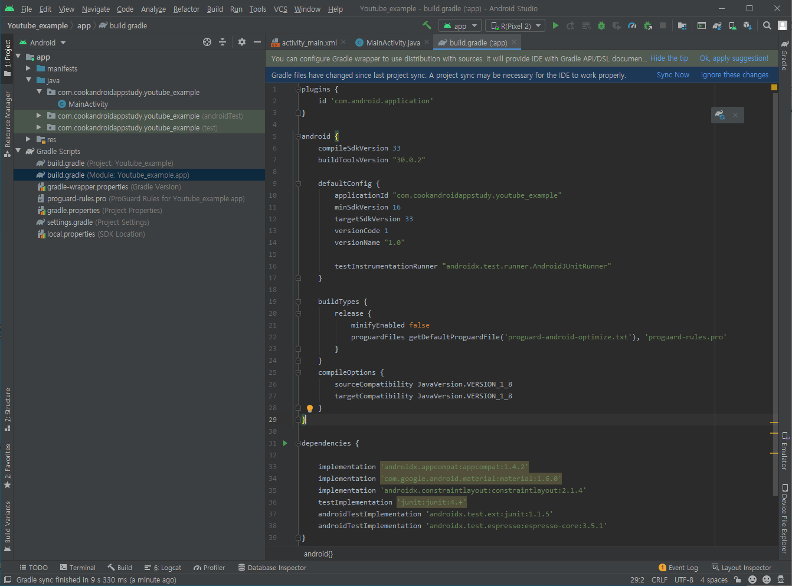The height and width of the screenshot is (586, 792).
Task: Open SDK Manager icon in the toolbar
Action: pyautogui.click(x=748, y=25)
